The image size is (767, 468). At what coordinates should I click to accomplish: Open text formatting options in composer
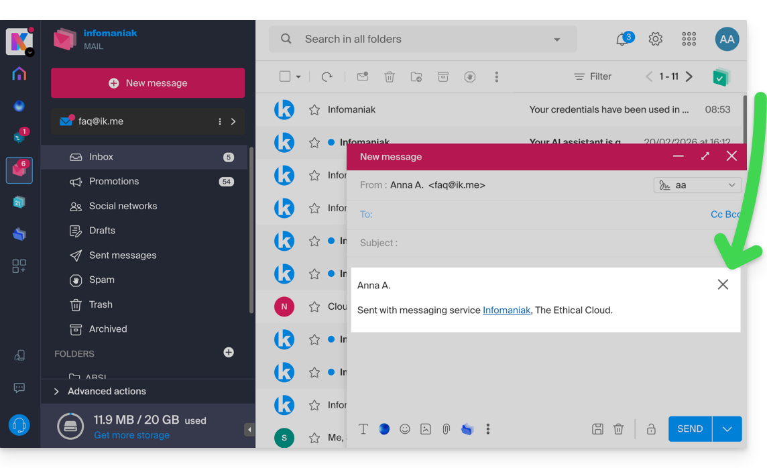[x=363, y=429]
